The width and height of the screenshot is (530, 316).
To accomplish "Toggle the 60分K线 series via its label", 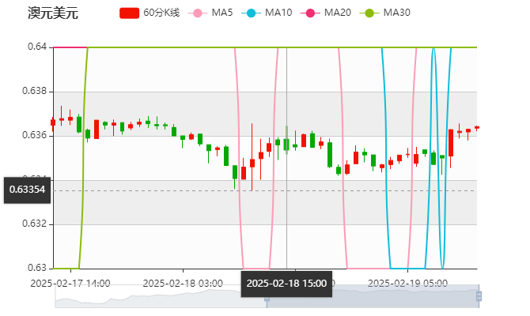I will (161, 13).
